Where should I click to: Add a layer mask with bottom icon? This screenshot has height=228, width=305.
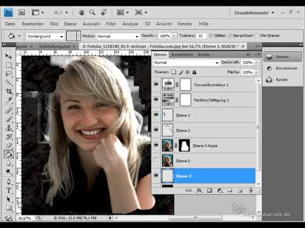210,191
